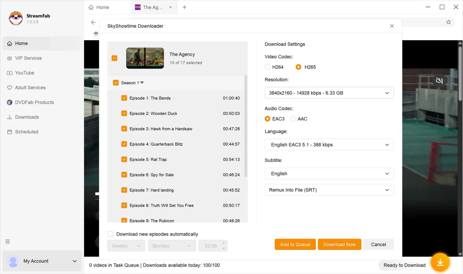Uncheck Episode 6: Spy for Sale
The height and width of the screenshot is (274, 463).
click(124, 175)
